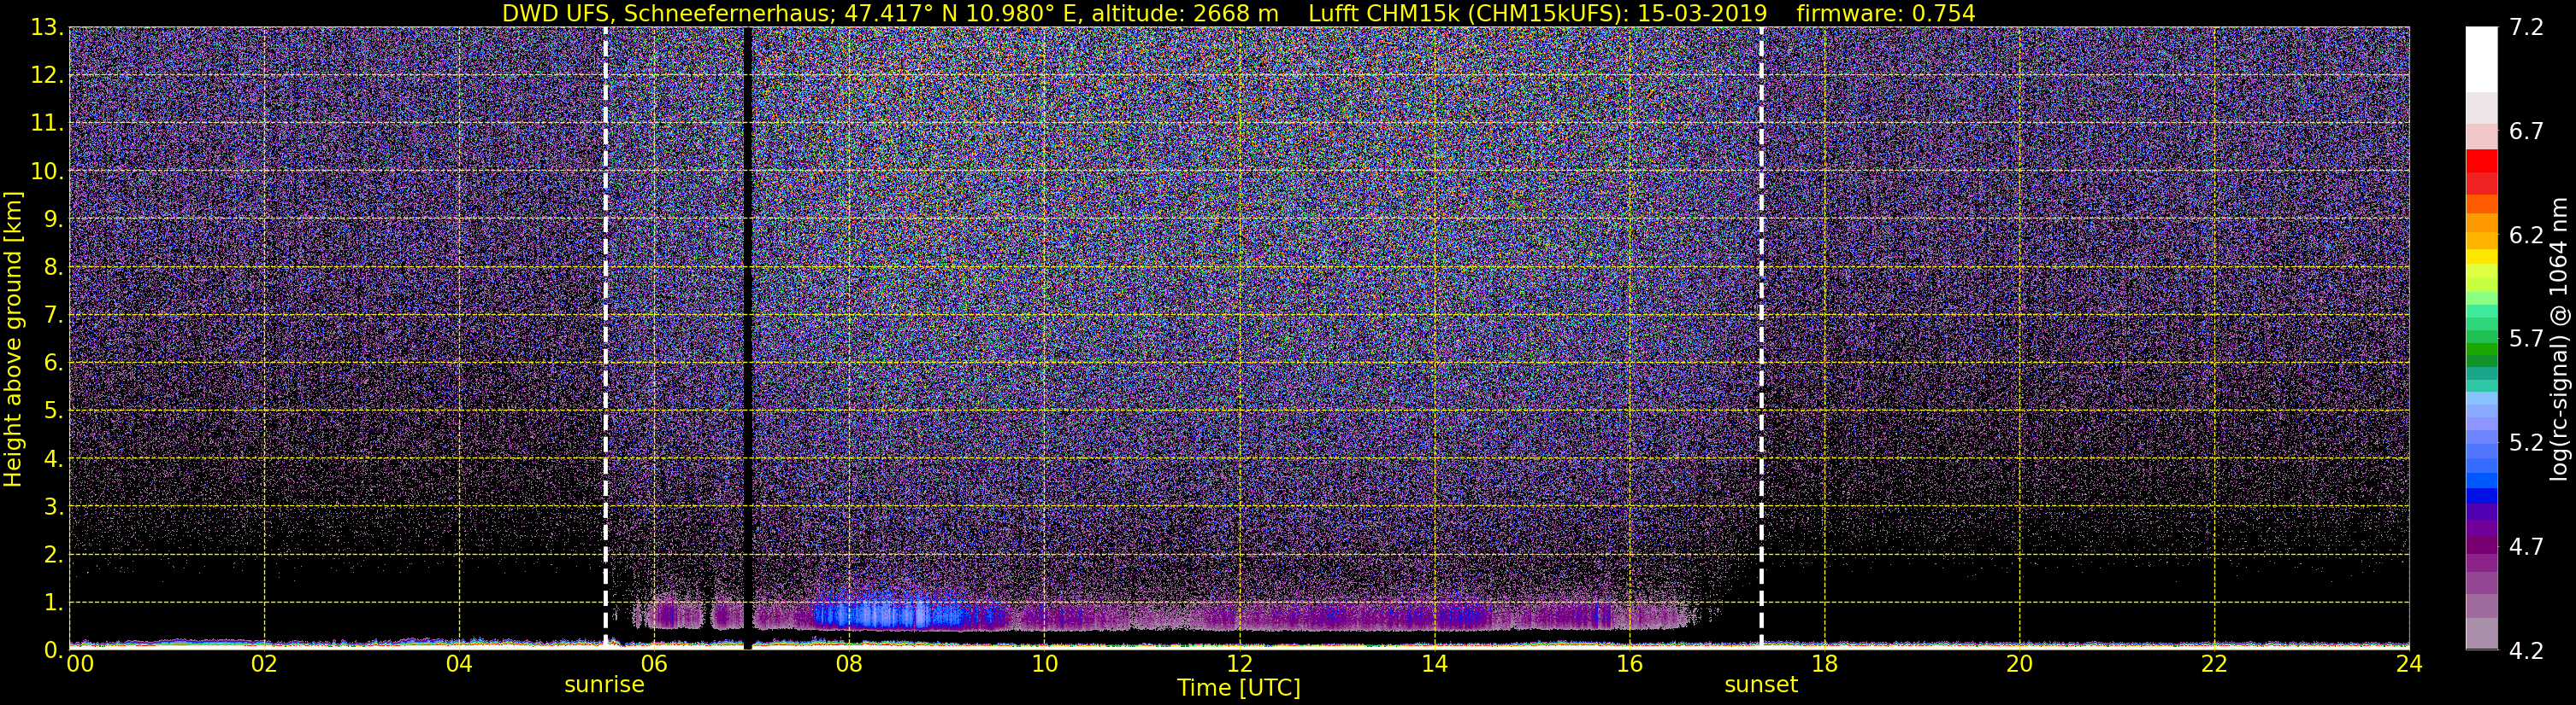Click the height axis tick '12.'
The image size is (2576, 705).
[47, 76]
